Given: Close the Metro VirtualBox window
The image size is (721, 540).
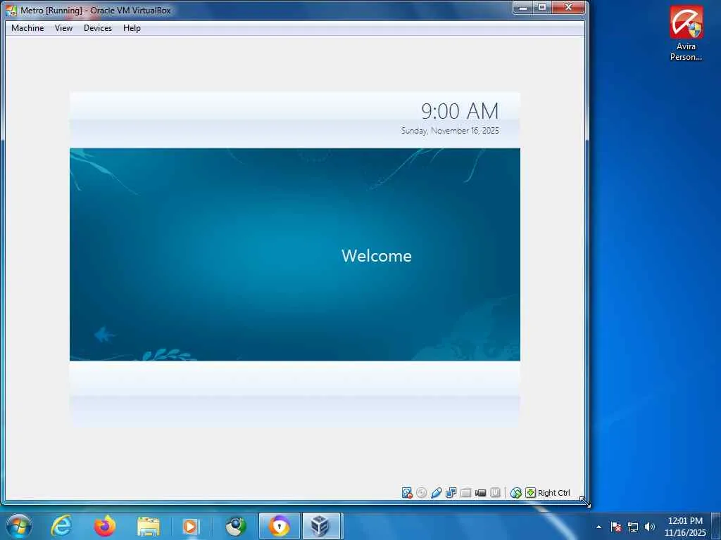Looking at the screenshot, I should (568, 7).
